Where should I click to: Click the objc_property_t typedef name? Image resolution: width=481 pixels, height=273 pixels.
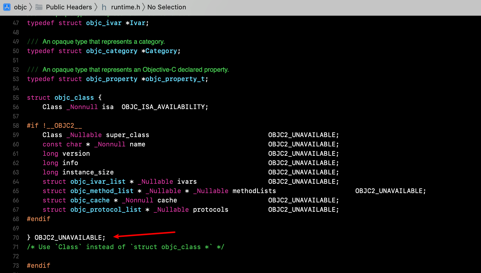click(x=175, y=79)
